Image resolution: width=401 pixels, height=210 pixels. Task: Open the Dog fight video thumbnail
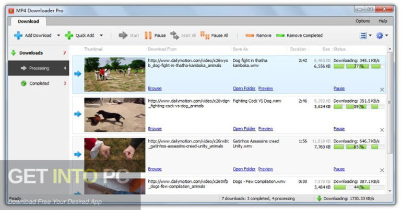pyautogui.click(x=114, y=75)
